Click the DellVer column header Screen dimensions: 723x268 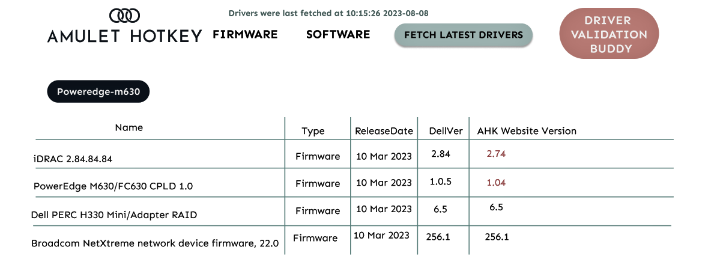[446, 130]
